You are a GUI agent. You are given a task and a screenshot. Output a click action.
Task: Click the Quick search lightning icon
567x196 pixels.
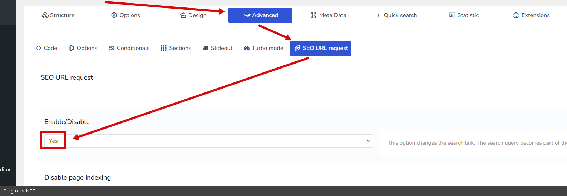pyautogui.click(x=378, y=15)
